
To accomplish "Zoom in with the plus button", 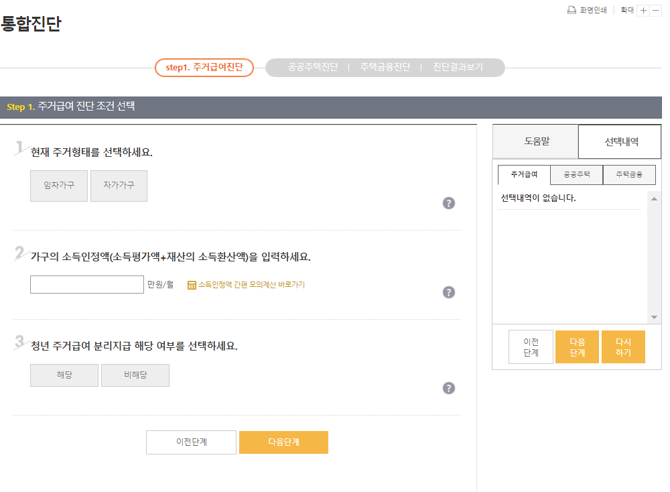I will click(x=643, y=10).
